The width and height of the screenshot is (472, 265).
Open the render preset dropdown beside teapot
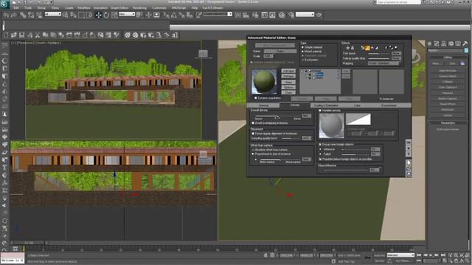pyautogui.click(x=305, y=14)
